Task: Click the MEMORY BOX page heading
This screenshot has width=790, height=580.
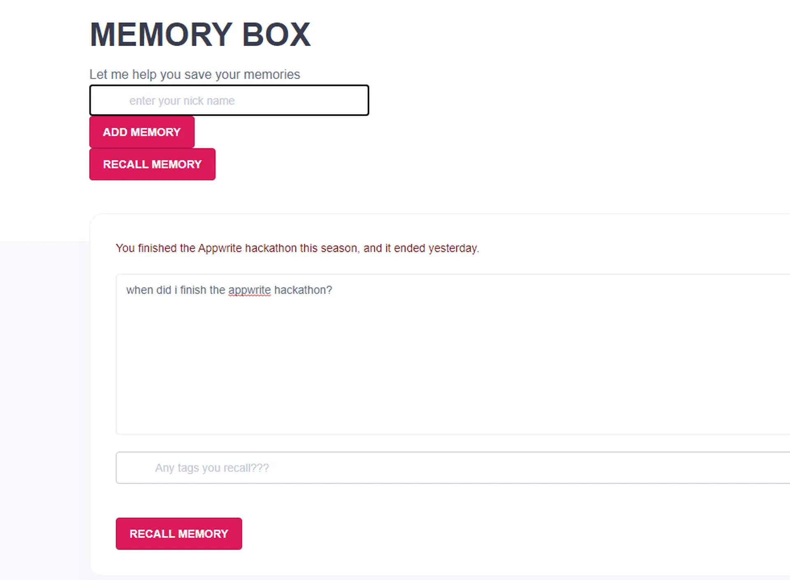Action: (200, 35)
